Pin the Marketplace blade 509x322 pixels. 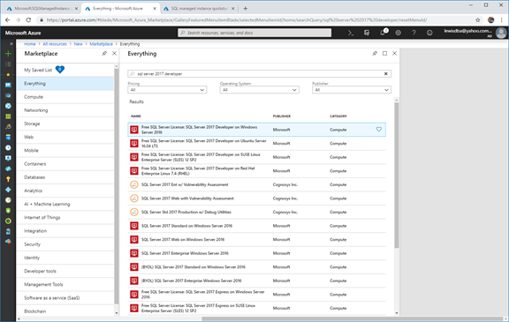coord(104,54)
